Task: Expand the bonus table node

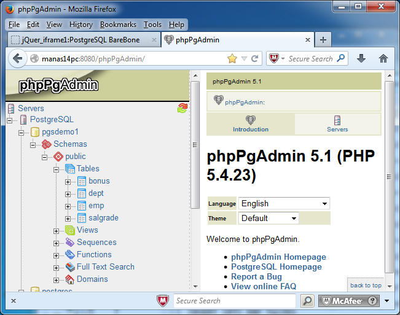Action: [68, 182]
